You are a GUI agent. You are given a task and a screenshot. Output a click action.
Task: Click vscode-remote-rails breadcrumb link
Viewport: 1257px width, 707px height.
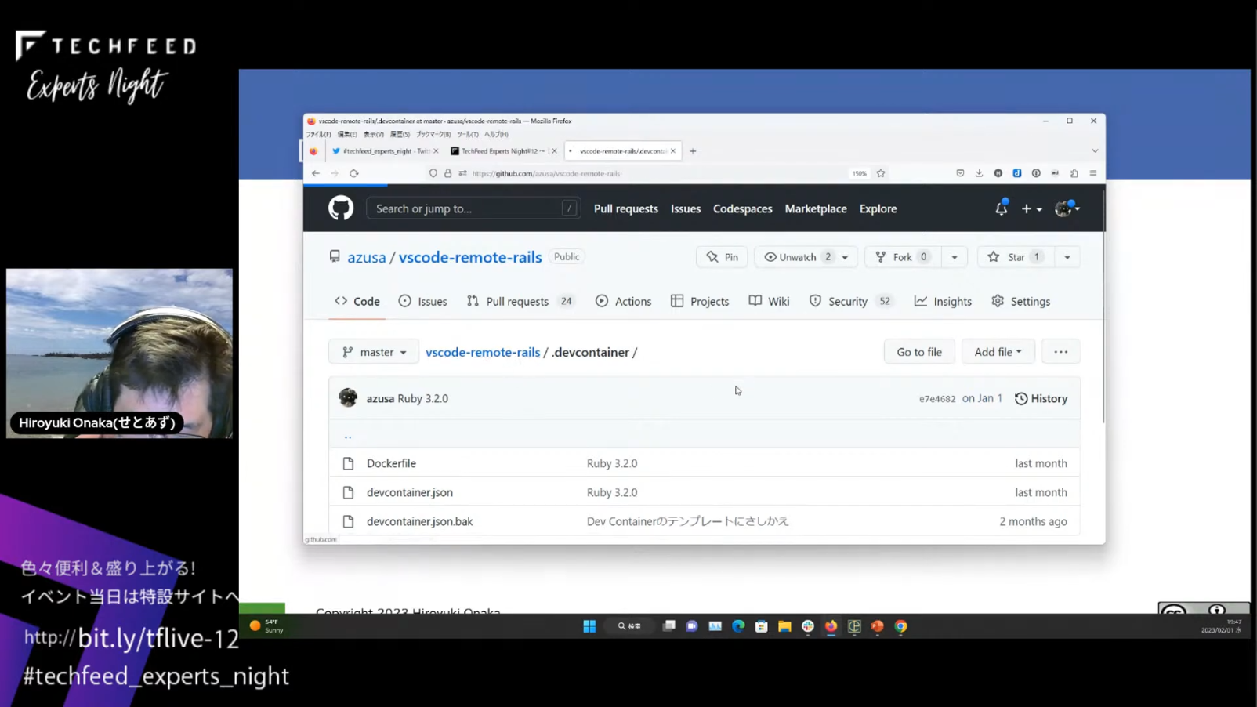(483, 352)
